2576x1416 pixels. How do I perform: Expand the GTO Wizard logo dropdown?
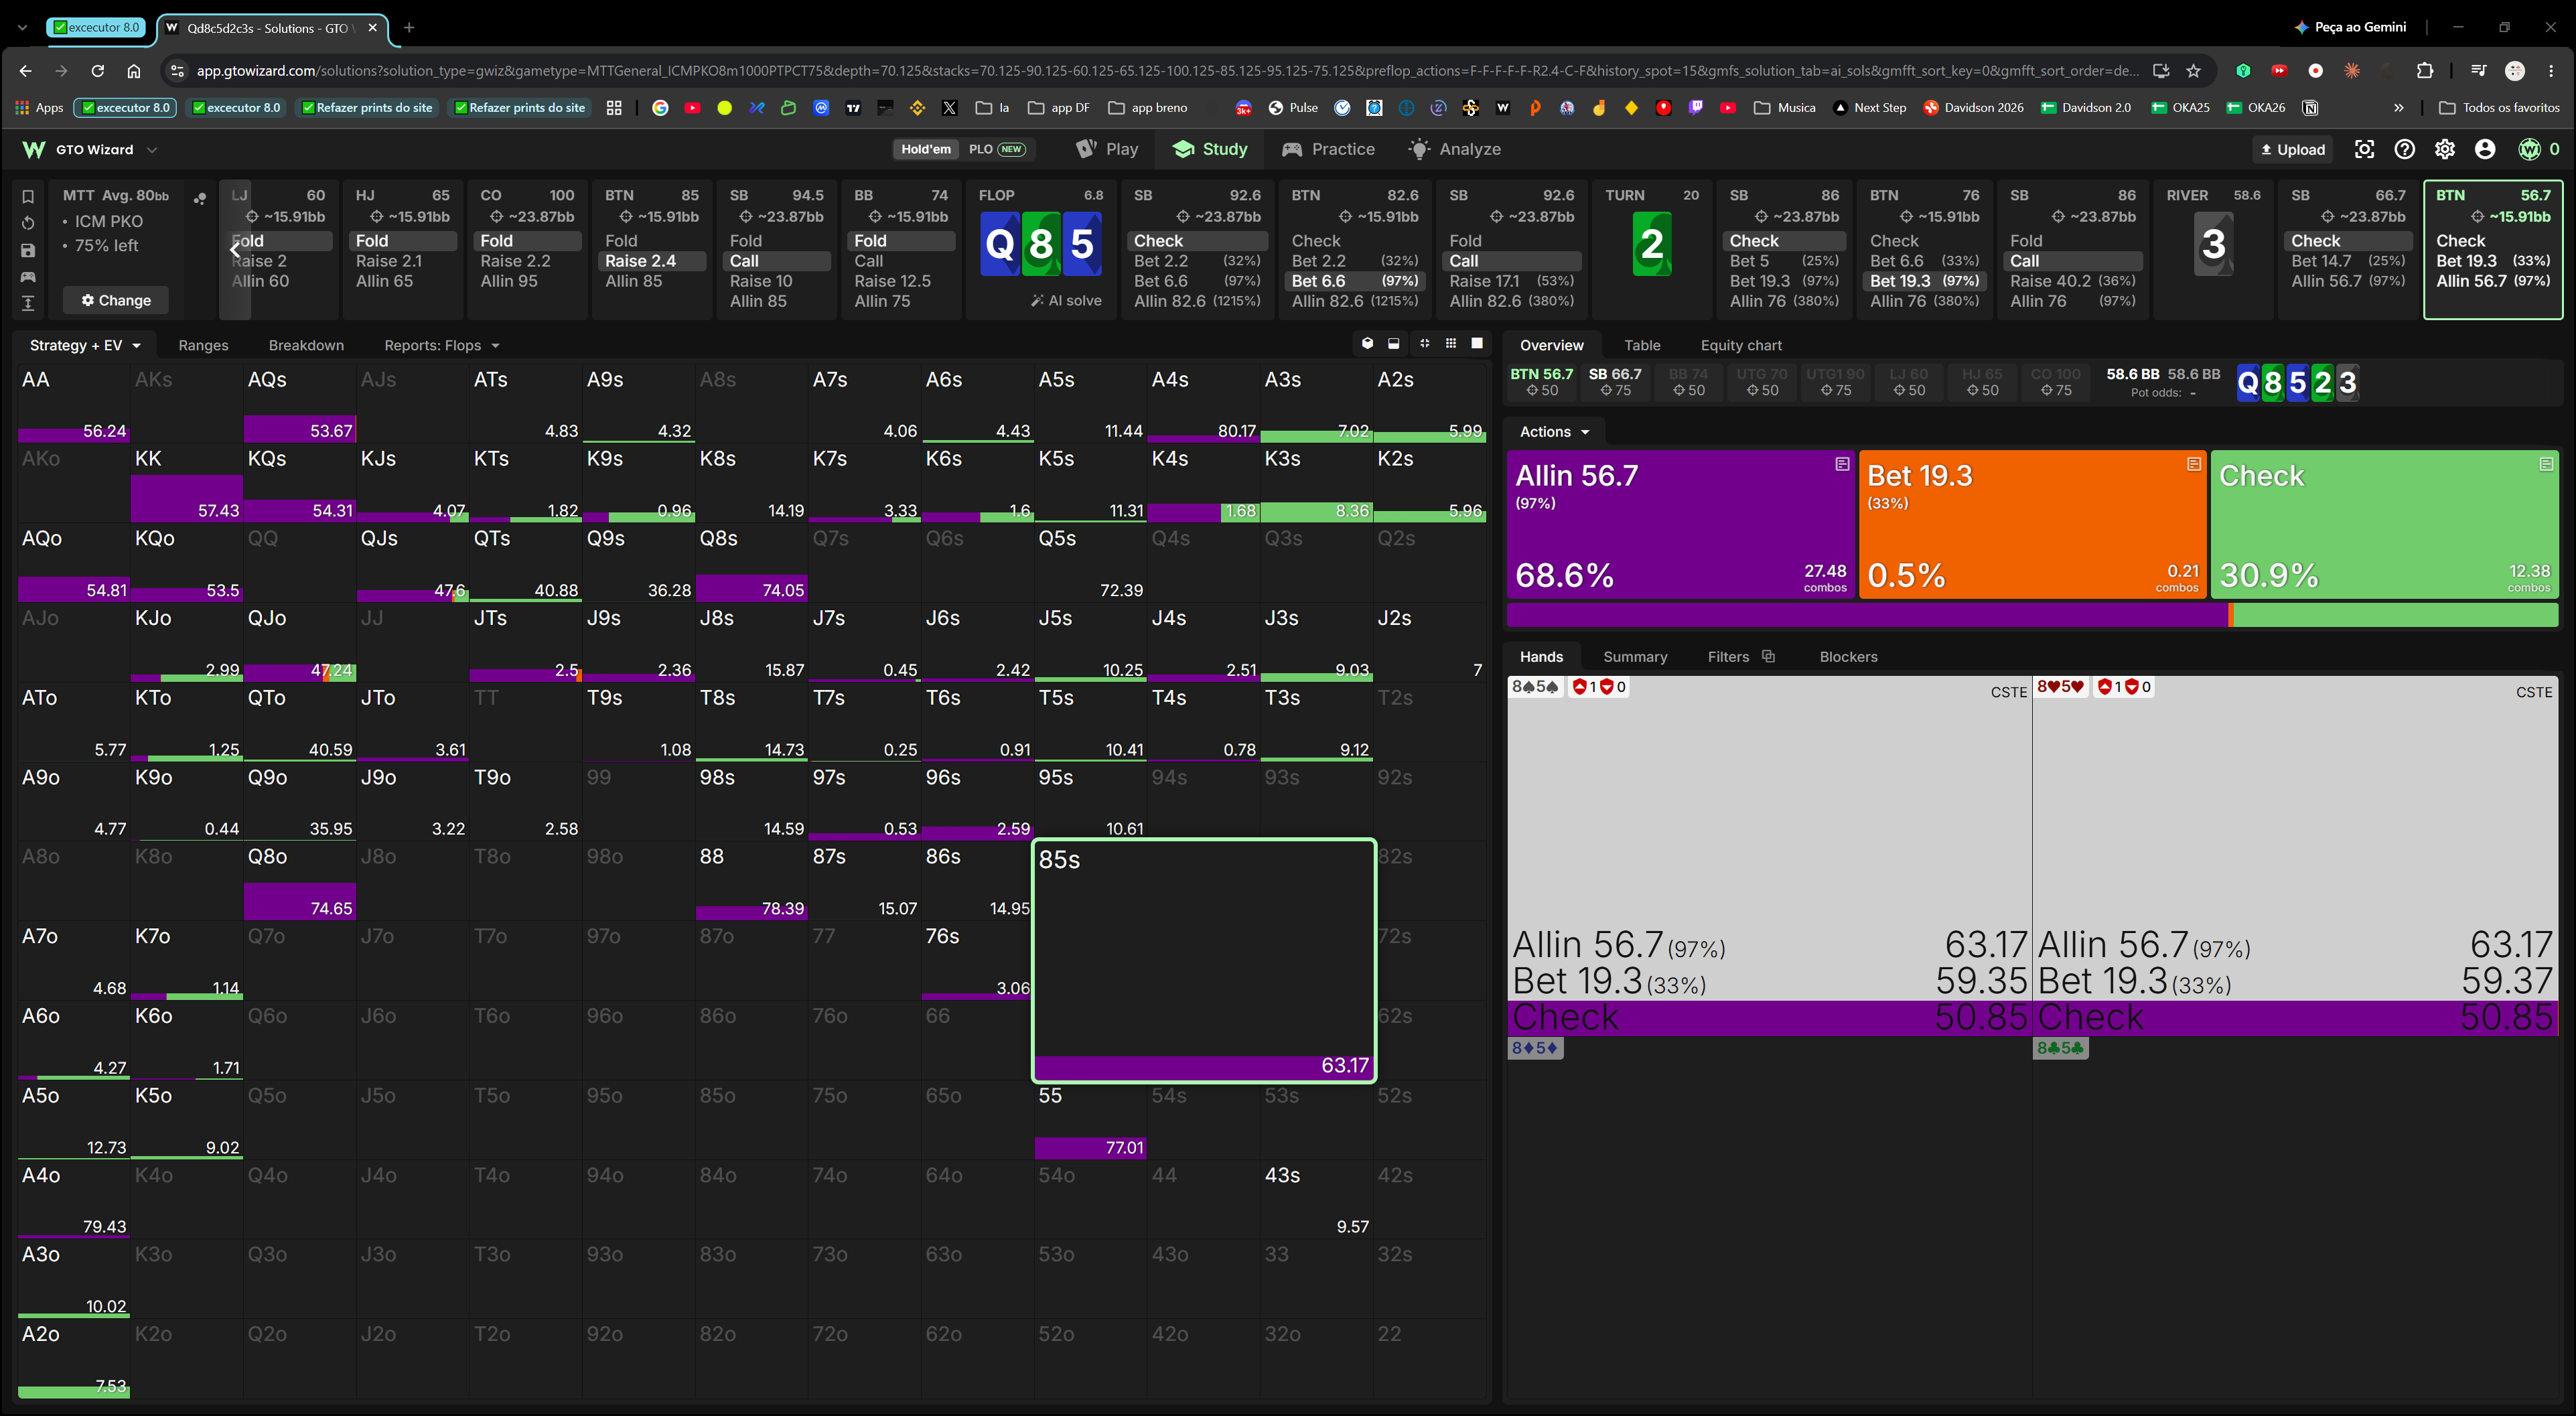tap(152, 149)
